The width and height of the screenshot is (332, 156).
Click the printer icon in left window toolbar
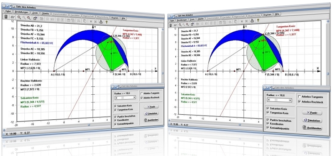pos(101,22)
